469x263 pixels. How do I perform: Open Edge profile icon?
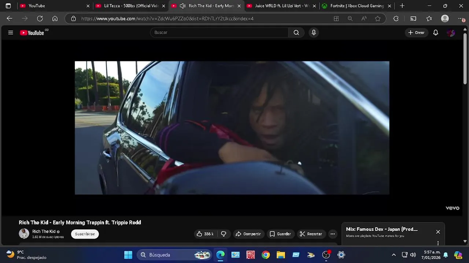pyautogui.click(x=445, y=19)
